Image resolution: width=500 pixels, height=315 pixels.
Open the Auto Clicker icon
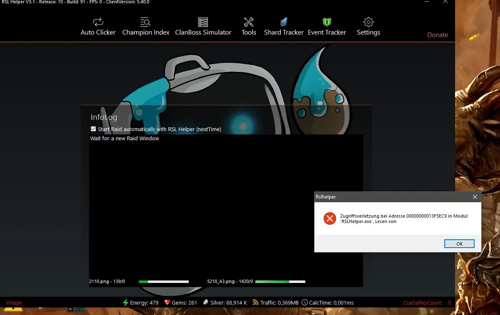point(98,22)
